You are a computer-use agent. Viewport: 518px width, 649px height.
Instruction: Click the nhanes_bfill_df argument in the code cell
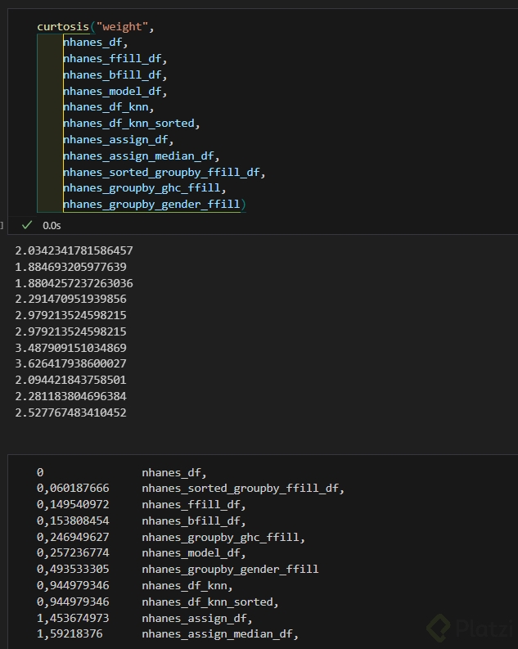[115, 74]
